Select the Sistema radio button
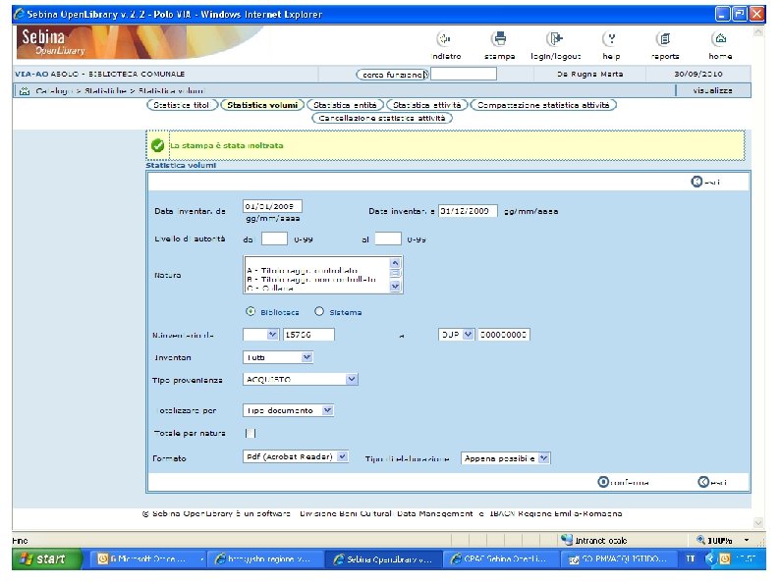This screenshot has height=584, width=780. (319, 312)
